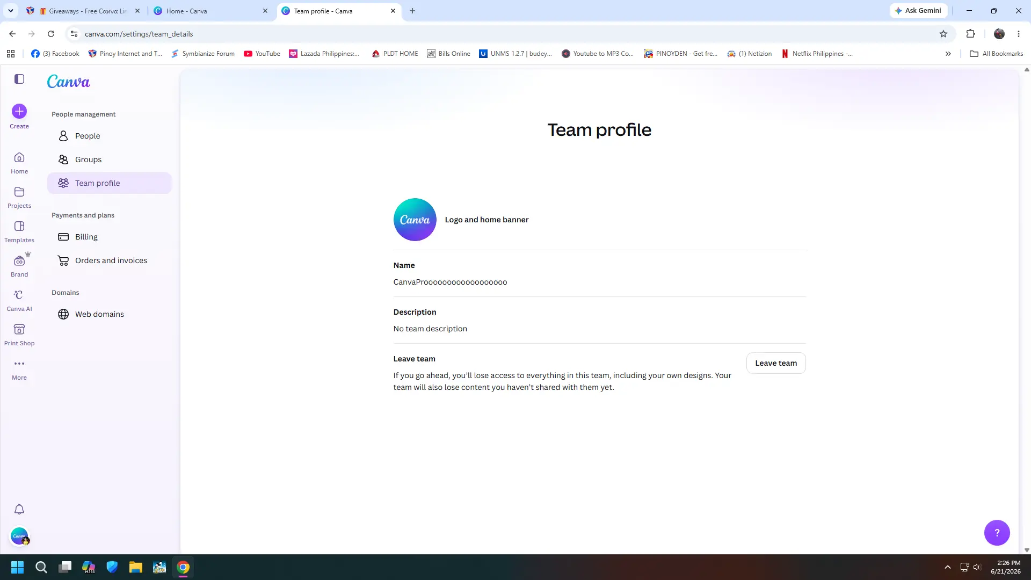1031x580 pixels.
Task: Select People in People management
Action: tap(109, 136)
